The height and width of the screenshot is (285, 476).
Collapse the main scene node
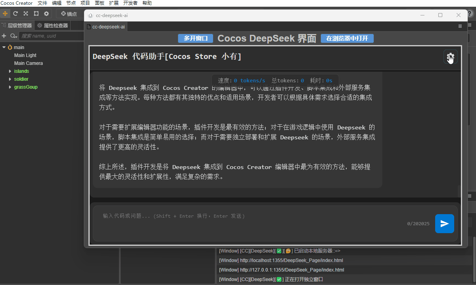4,47
